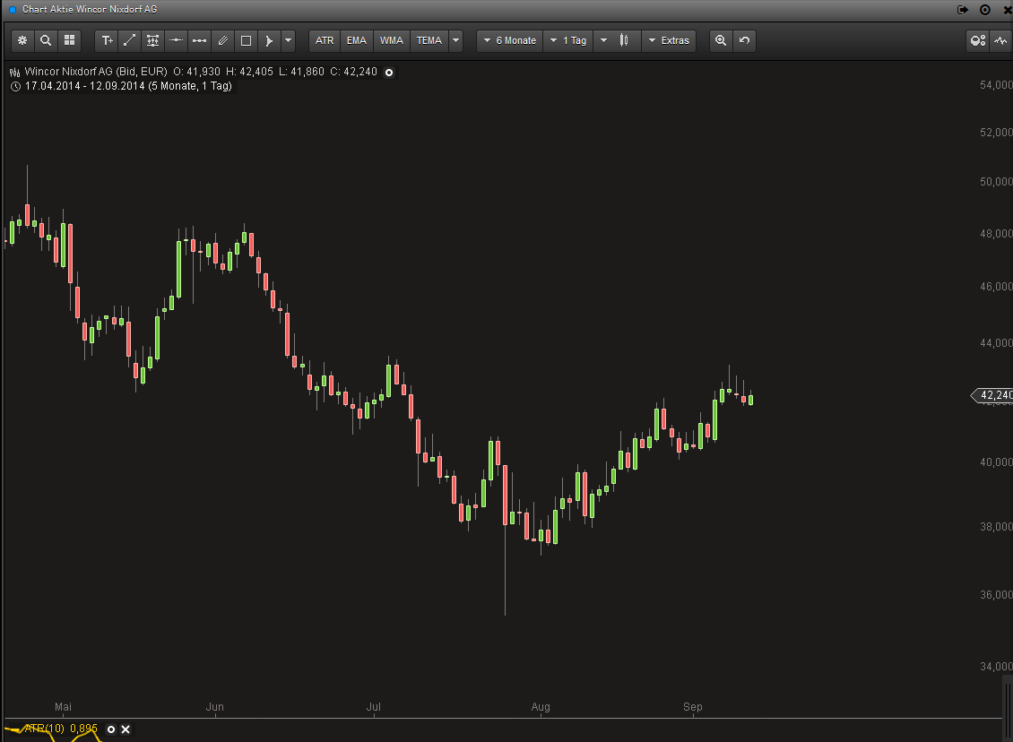The height and width of the screenshot is (742, 1013).
Task: Expand more indicators arrow beside TEMA
Action: coord(455,40)
